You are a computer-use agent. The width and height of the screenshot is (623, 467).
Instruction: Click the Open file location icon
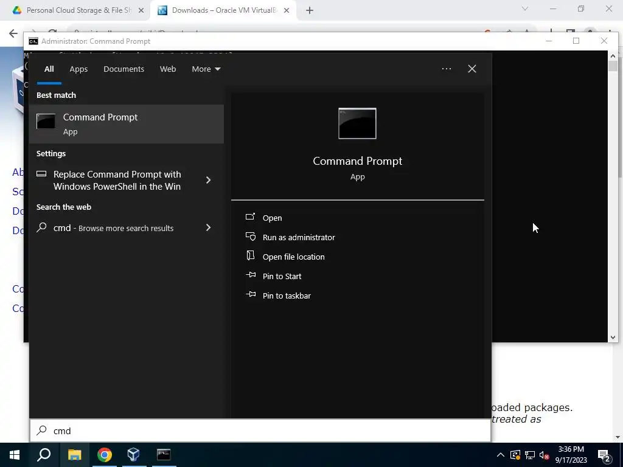pyautogui.click(x=250, y=255)
